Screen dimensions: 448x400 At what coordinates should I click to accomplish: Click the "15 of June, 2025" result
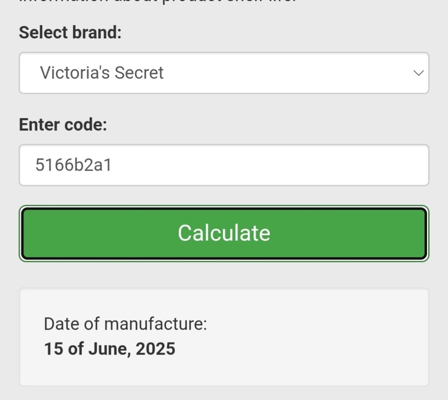click(110, 349)
